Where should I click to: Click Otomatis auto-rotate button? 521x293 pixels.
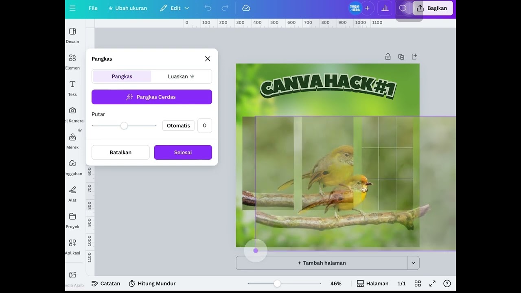pyautogui.click(x=178, y=126)
